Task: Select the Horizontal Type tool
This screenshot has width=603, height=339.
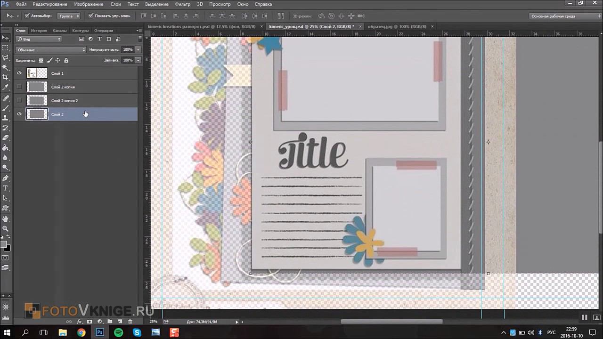Action: tap(6, 188)
